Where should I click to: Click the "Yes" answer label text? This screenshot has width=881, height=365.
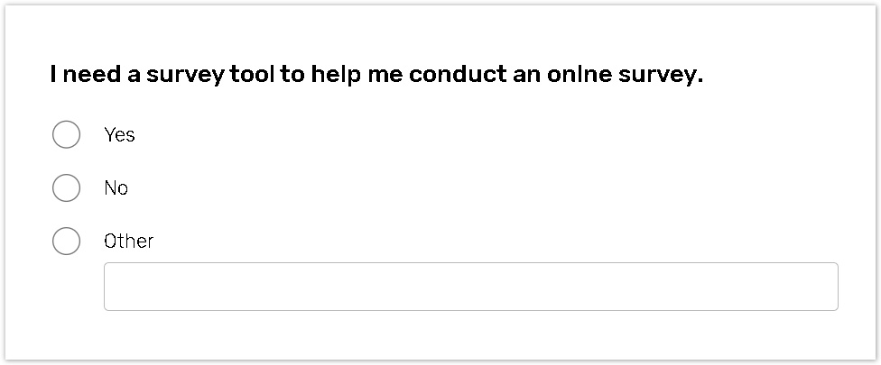coord(119,135)
